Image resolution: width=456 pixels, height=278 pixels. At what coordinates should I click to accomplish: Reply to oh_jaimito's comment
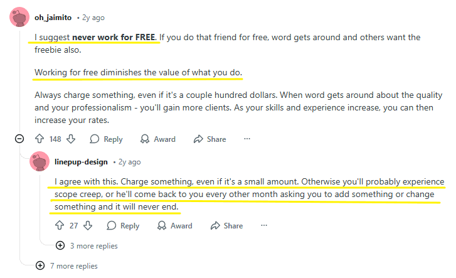[106, 139]
